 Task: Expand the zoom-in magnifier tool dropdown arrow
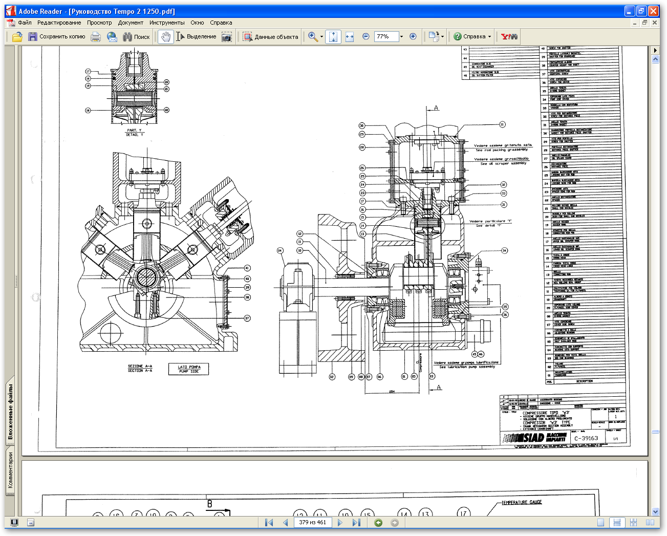click(321, 36)
